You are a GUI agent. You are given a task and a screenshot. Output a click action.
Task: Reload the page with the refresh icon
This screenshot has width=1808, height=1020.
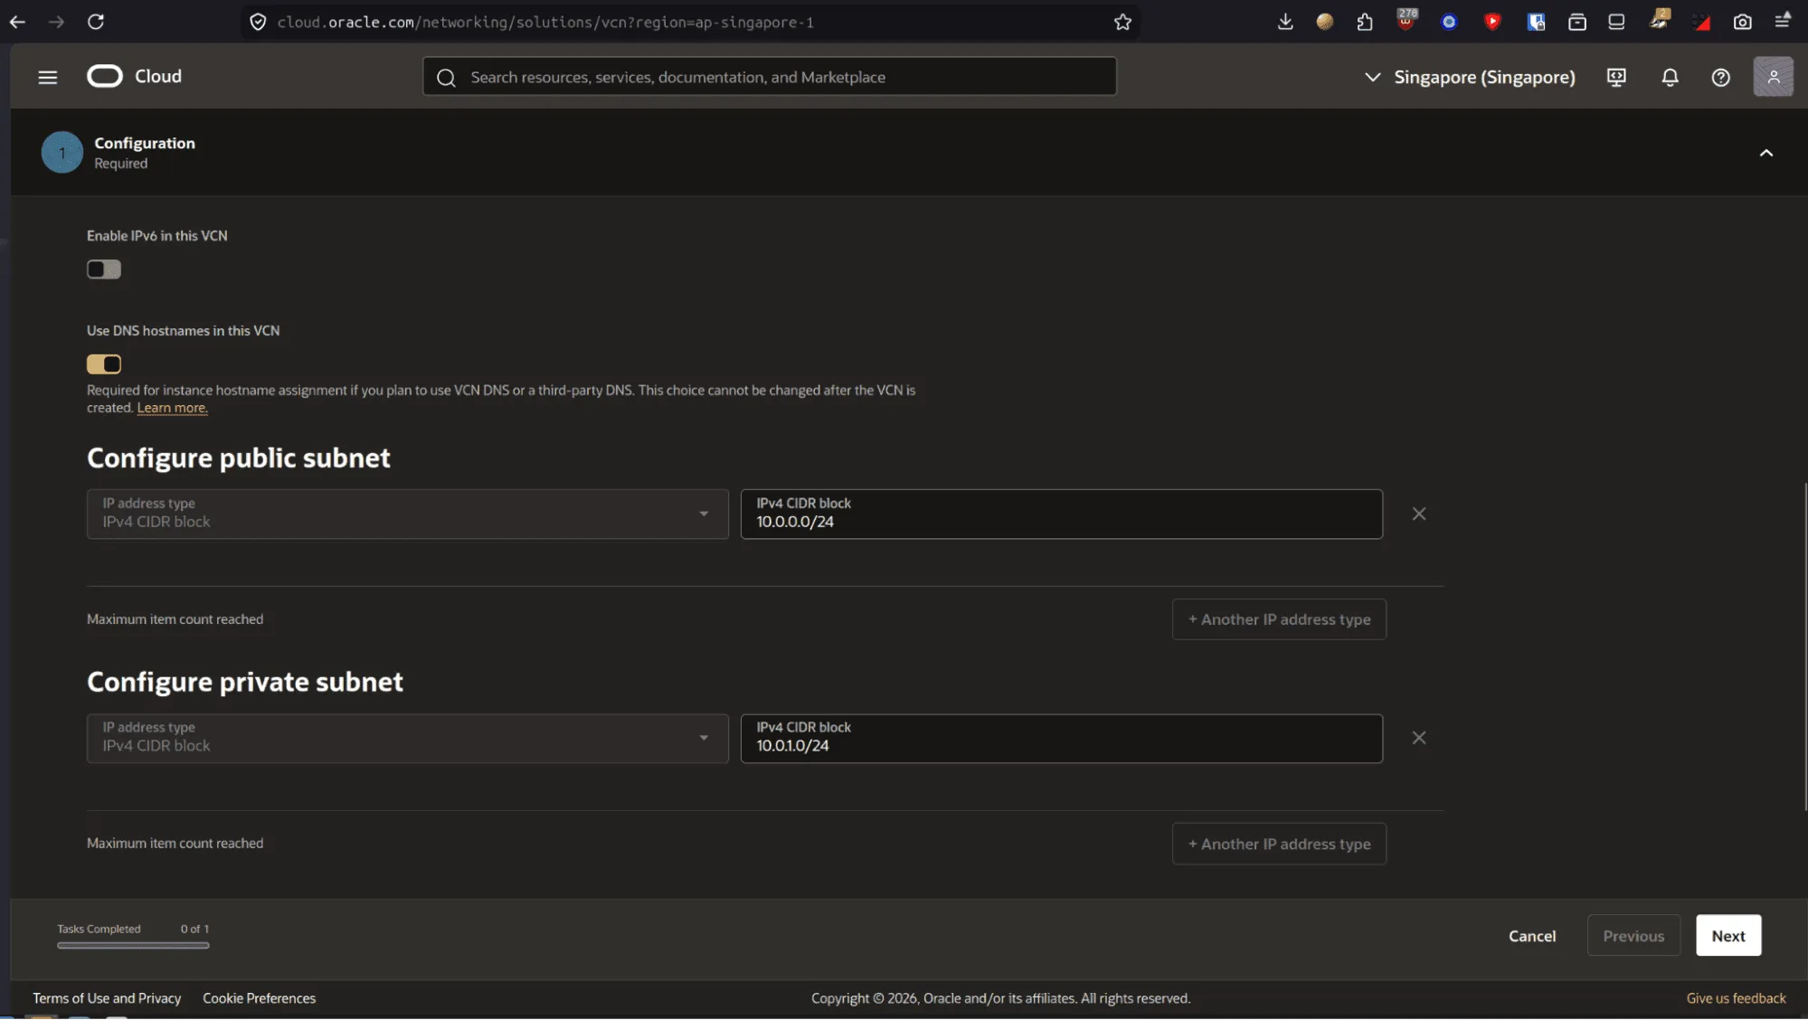(96, 22)
